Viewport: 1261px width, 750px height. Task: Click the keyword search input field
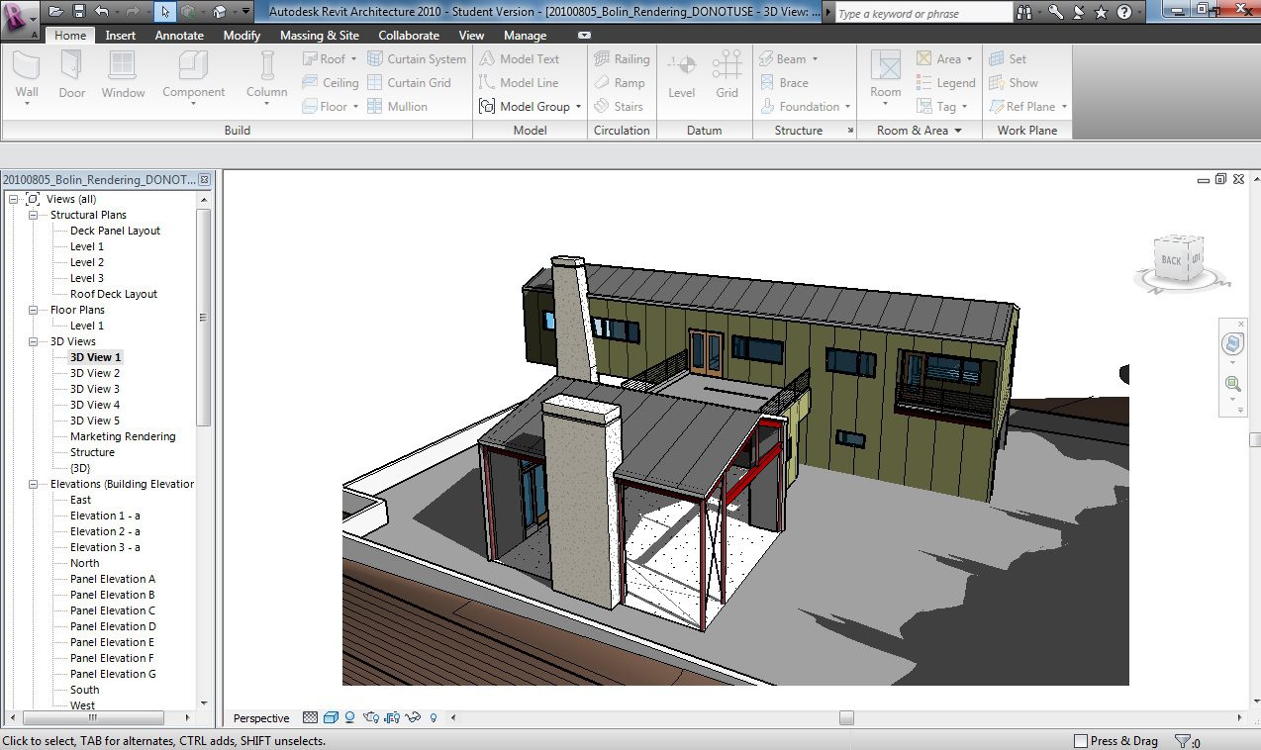tap(922, 14)
